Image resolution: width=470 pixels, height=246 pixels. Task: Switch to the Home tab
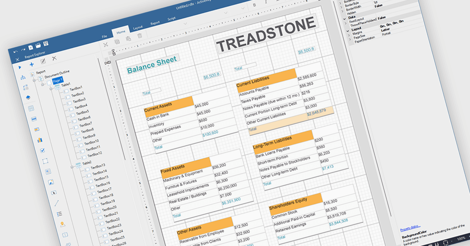point(121,32)
